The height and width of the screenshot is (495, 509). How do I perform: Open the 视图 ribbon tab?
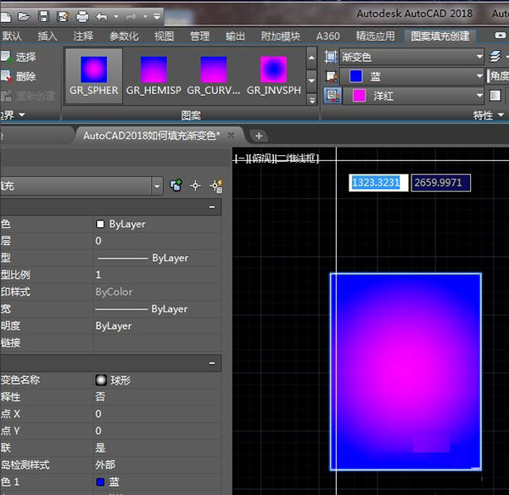point(164,36)
